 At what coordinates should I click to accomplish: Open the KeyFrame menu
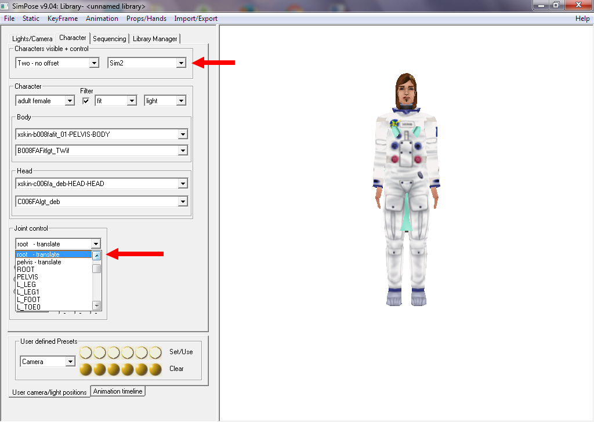coord(63,19)
